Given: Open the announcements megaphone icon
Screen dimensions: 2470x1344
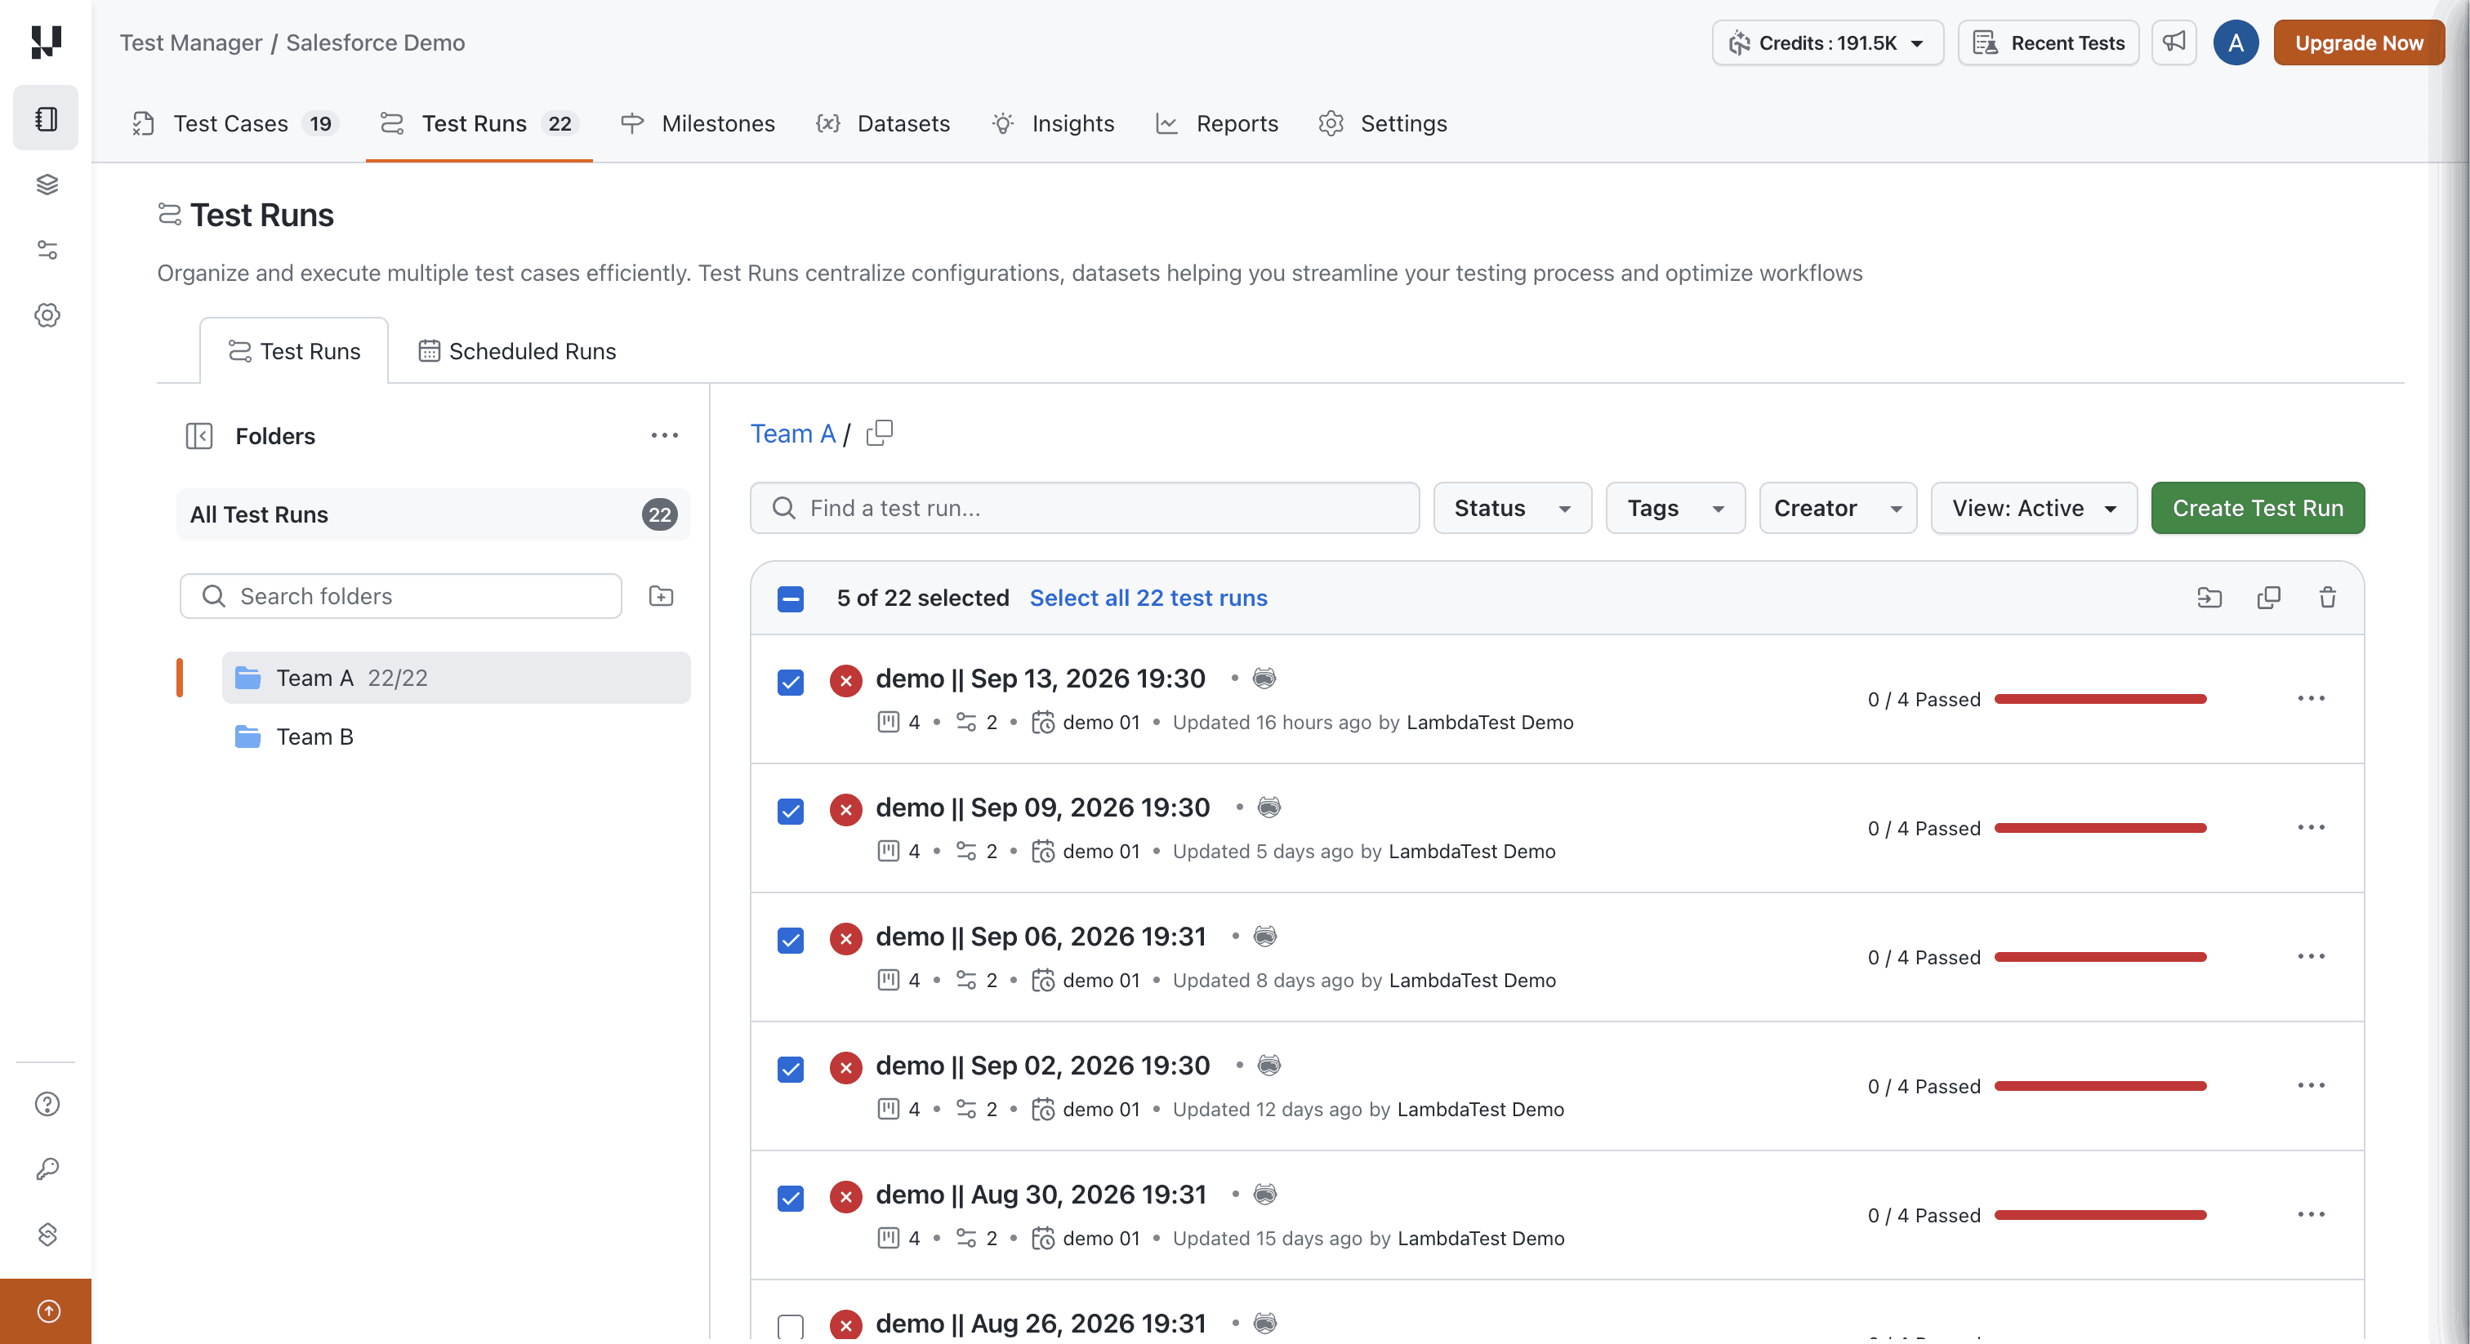Looking at the screenshot, I should [x=2174, y=42].
